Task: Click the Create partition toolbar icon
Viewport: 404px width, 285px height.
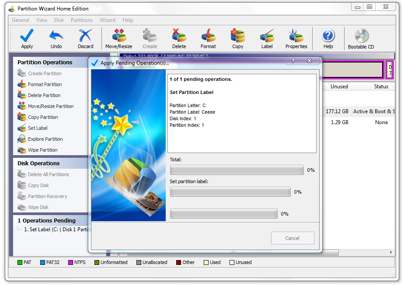Action: (x=150, y=35)
